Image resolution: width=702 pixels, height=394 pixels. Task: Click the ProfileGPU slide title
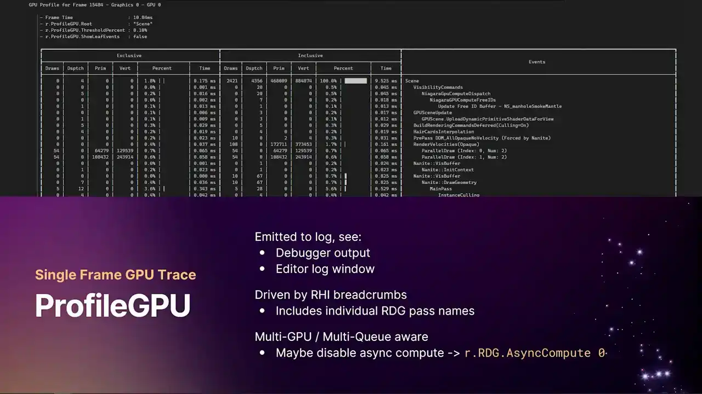pos(113,305)
